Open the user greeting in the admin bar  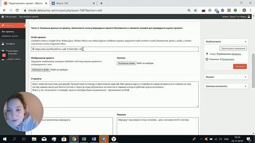[236, 17]
